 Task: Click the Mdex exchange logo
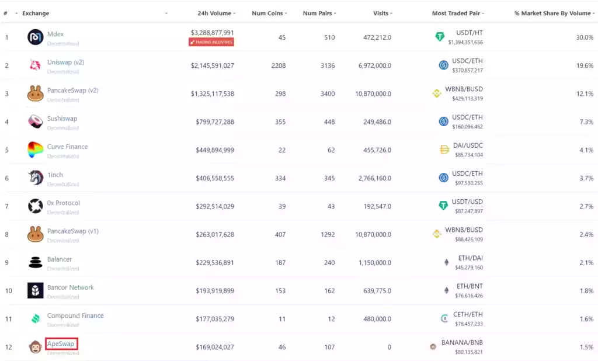35,37
